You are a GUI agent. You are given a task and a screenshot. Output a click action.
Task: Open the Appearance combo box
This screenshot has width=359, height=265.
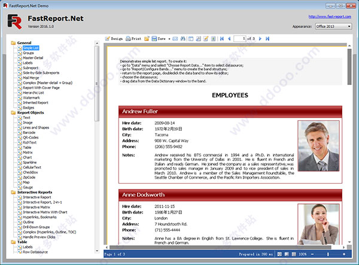pos(333,26)
